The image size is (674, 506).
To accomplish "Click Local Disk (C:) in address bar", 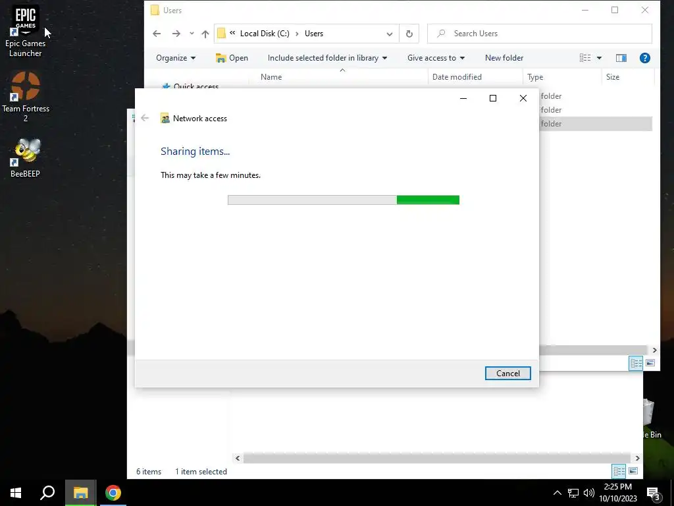I will 265,34.
